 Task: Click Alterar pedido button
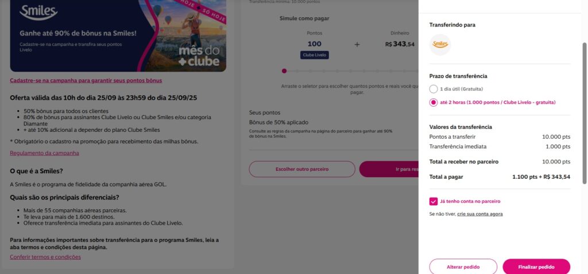[x=463, y=267]
